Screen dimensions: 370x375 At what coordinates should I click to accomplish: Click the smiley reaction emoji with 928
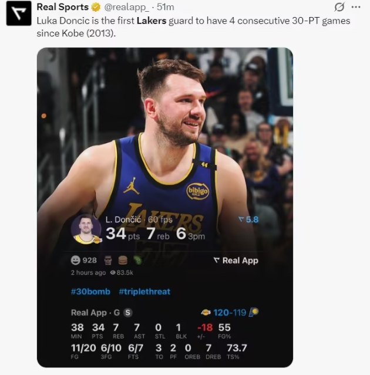click(x=76, y=260)
